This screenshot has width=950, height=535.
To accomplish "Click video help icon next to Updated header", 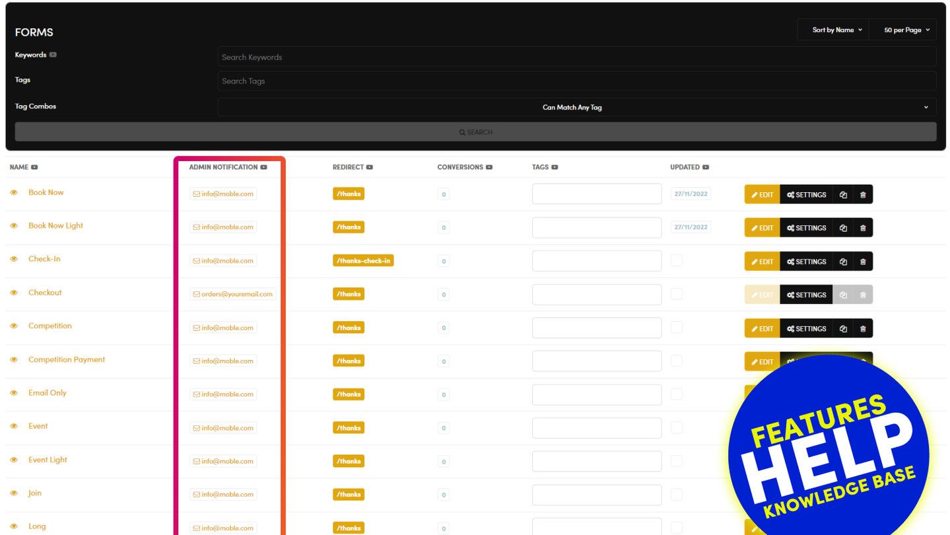I will point(706,167).
